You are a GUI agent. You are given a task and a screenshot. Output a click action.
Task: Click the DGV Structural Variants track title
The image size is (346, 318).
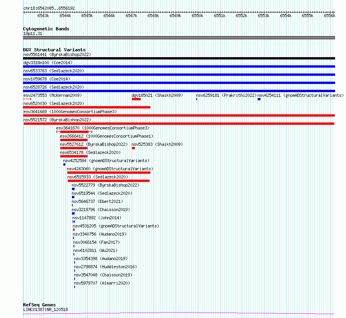54,50
